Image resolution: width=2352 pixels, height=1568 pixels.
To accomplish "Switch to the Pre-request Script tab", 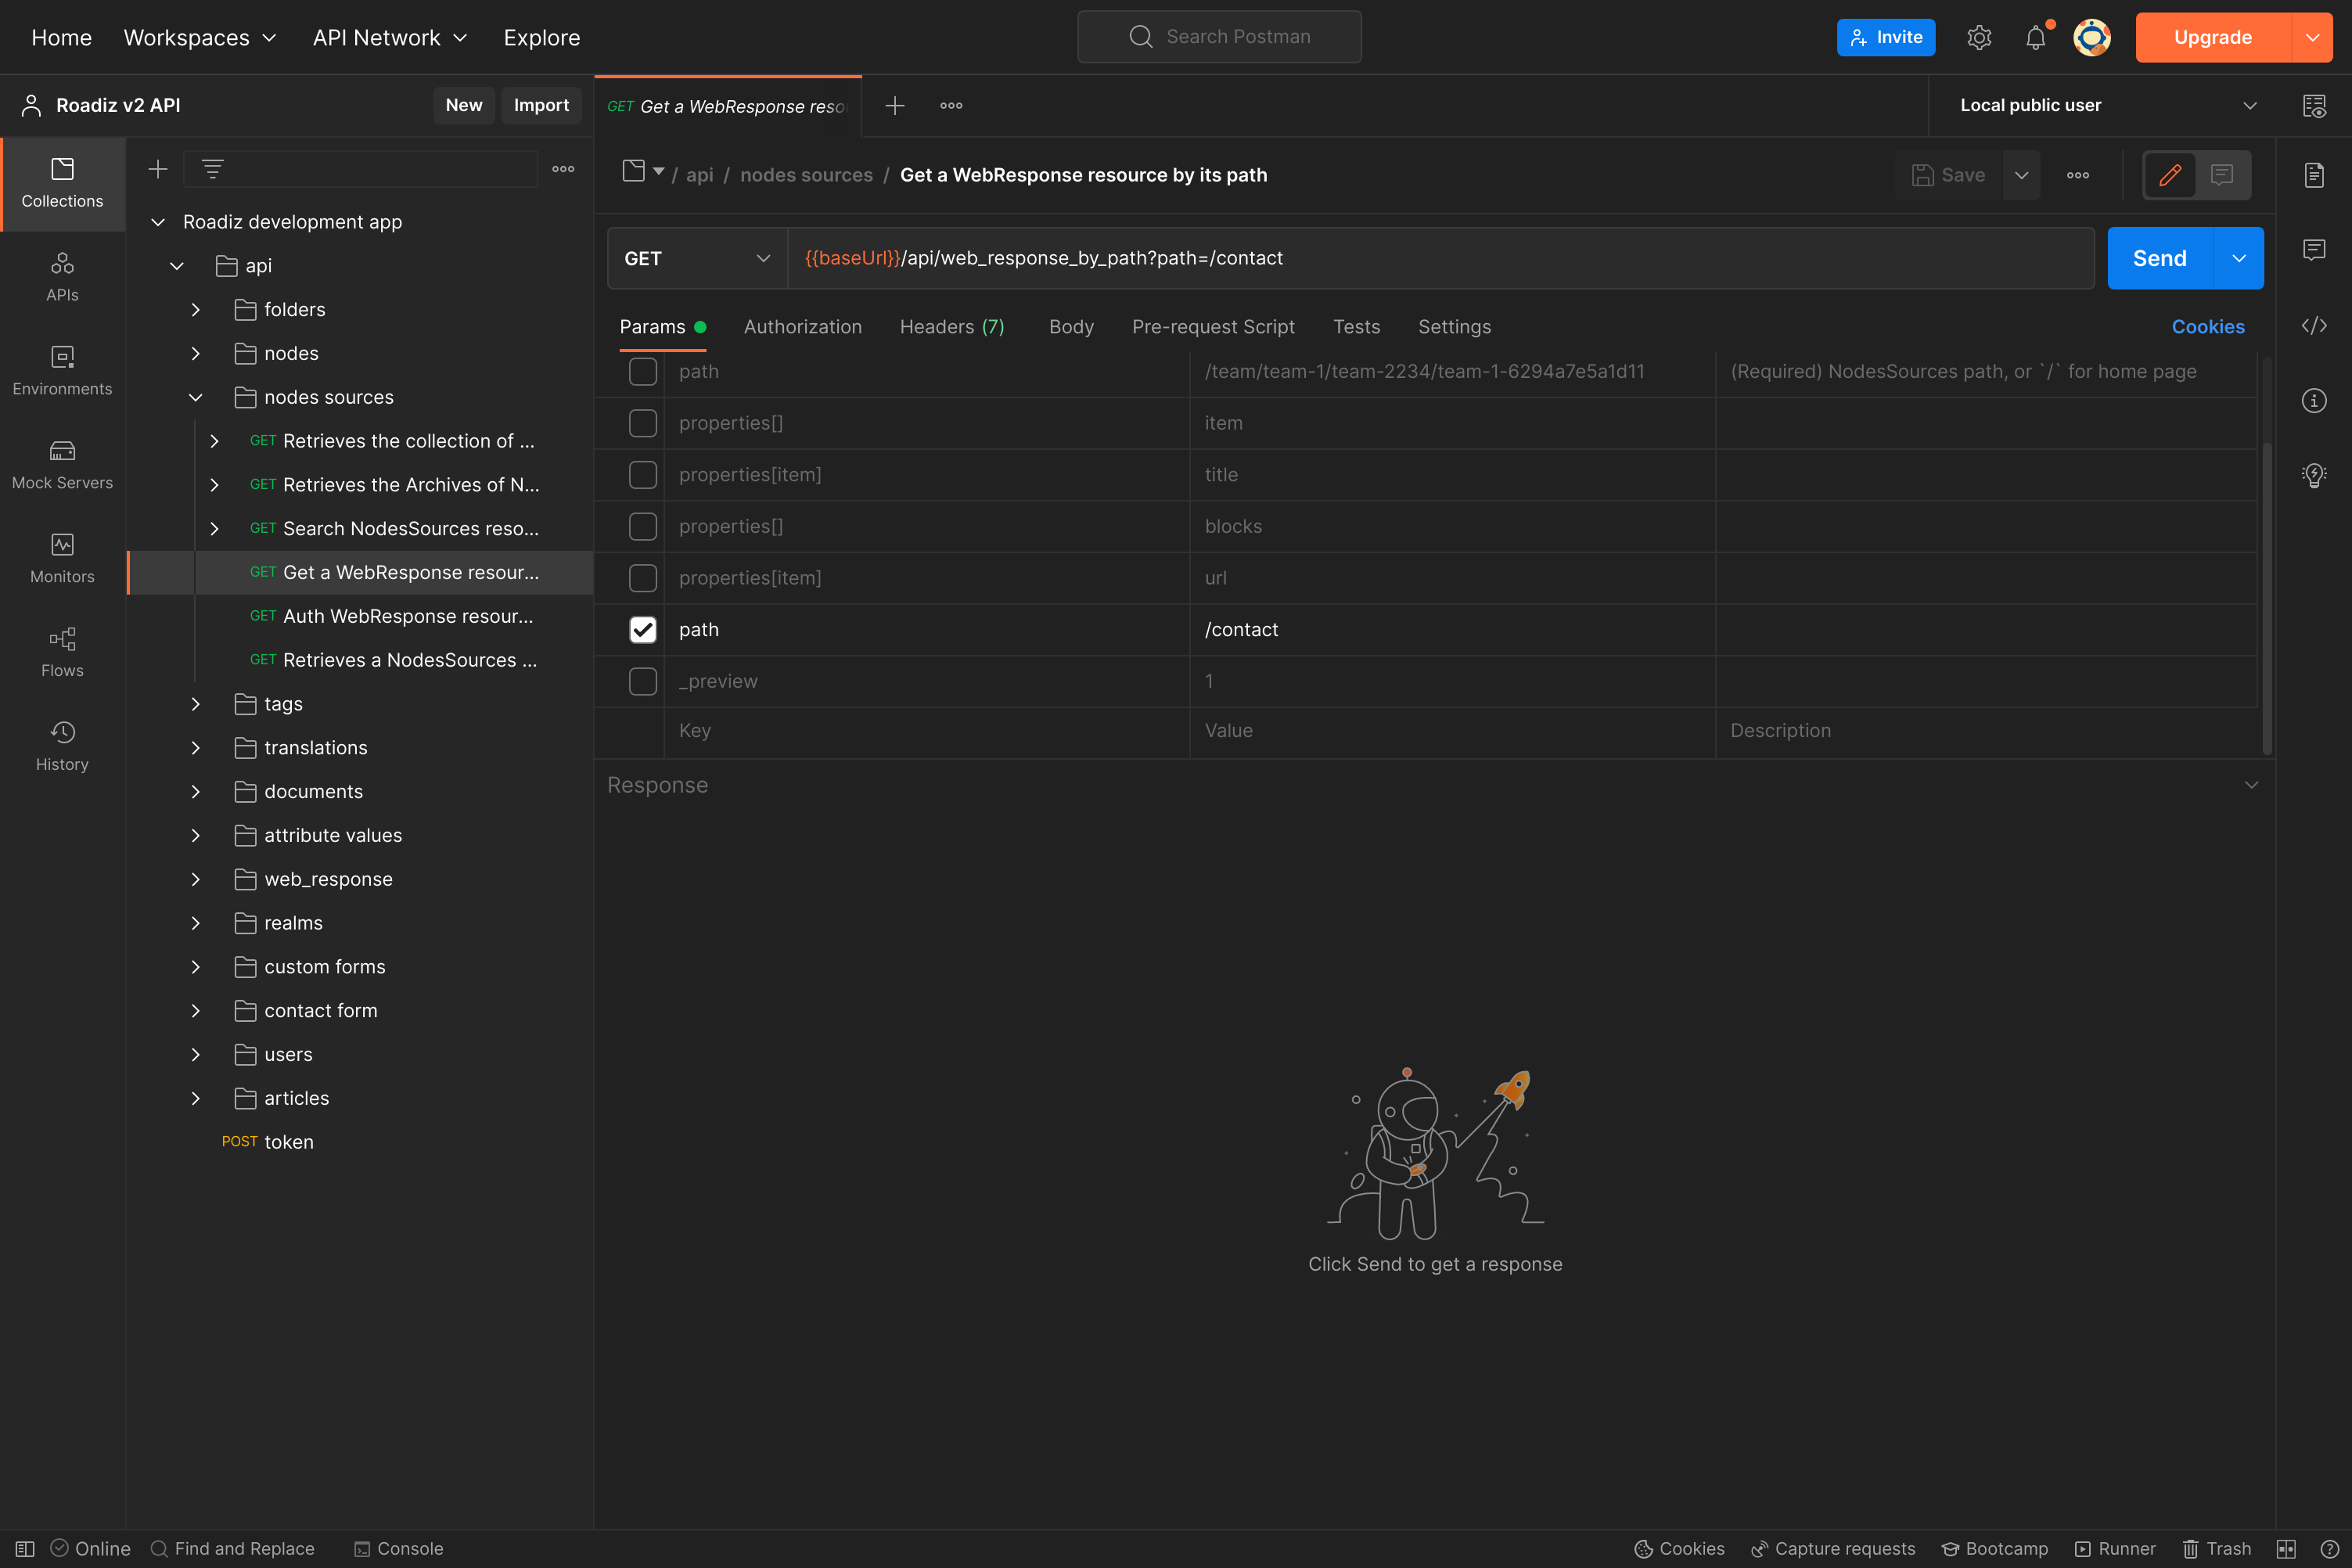I will tap(1213, 327).
